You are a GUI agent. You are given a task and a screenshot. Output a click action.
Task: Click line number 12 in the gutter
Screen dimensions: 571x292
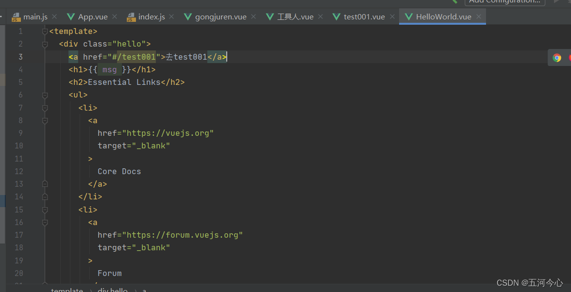click(19, 171)
